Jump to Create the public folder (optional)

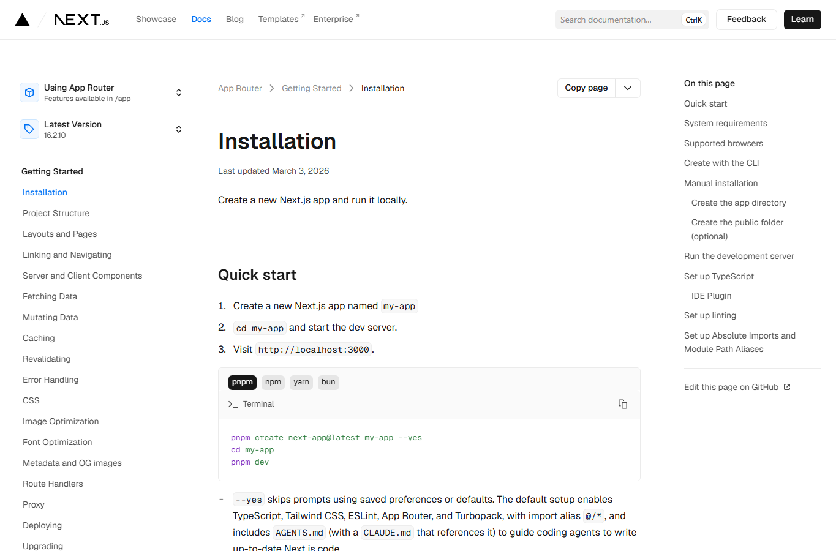coord(737,229)
